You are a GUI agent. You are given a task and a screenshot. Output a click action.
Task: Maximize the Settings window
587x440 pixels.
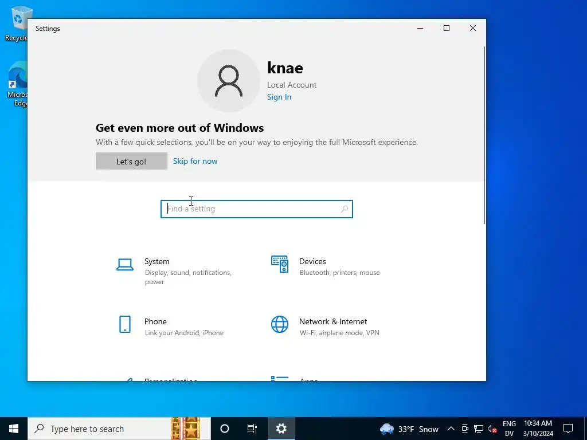tap(446, 29)
